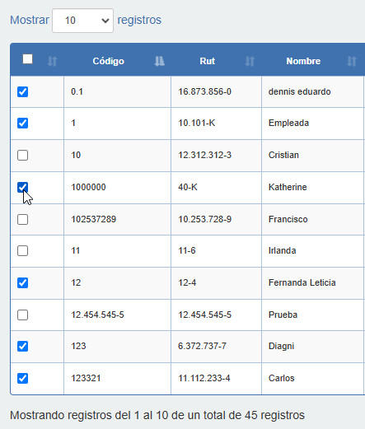Tick the select-all checkbox in header
The image size is (365, 429).
coord(27,59)
